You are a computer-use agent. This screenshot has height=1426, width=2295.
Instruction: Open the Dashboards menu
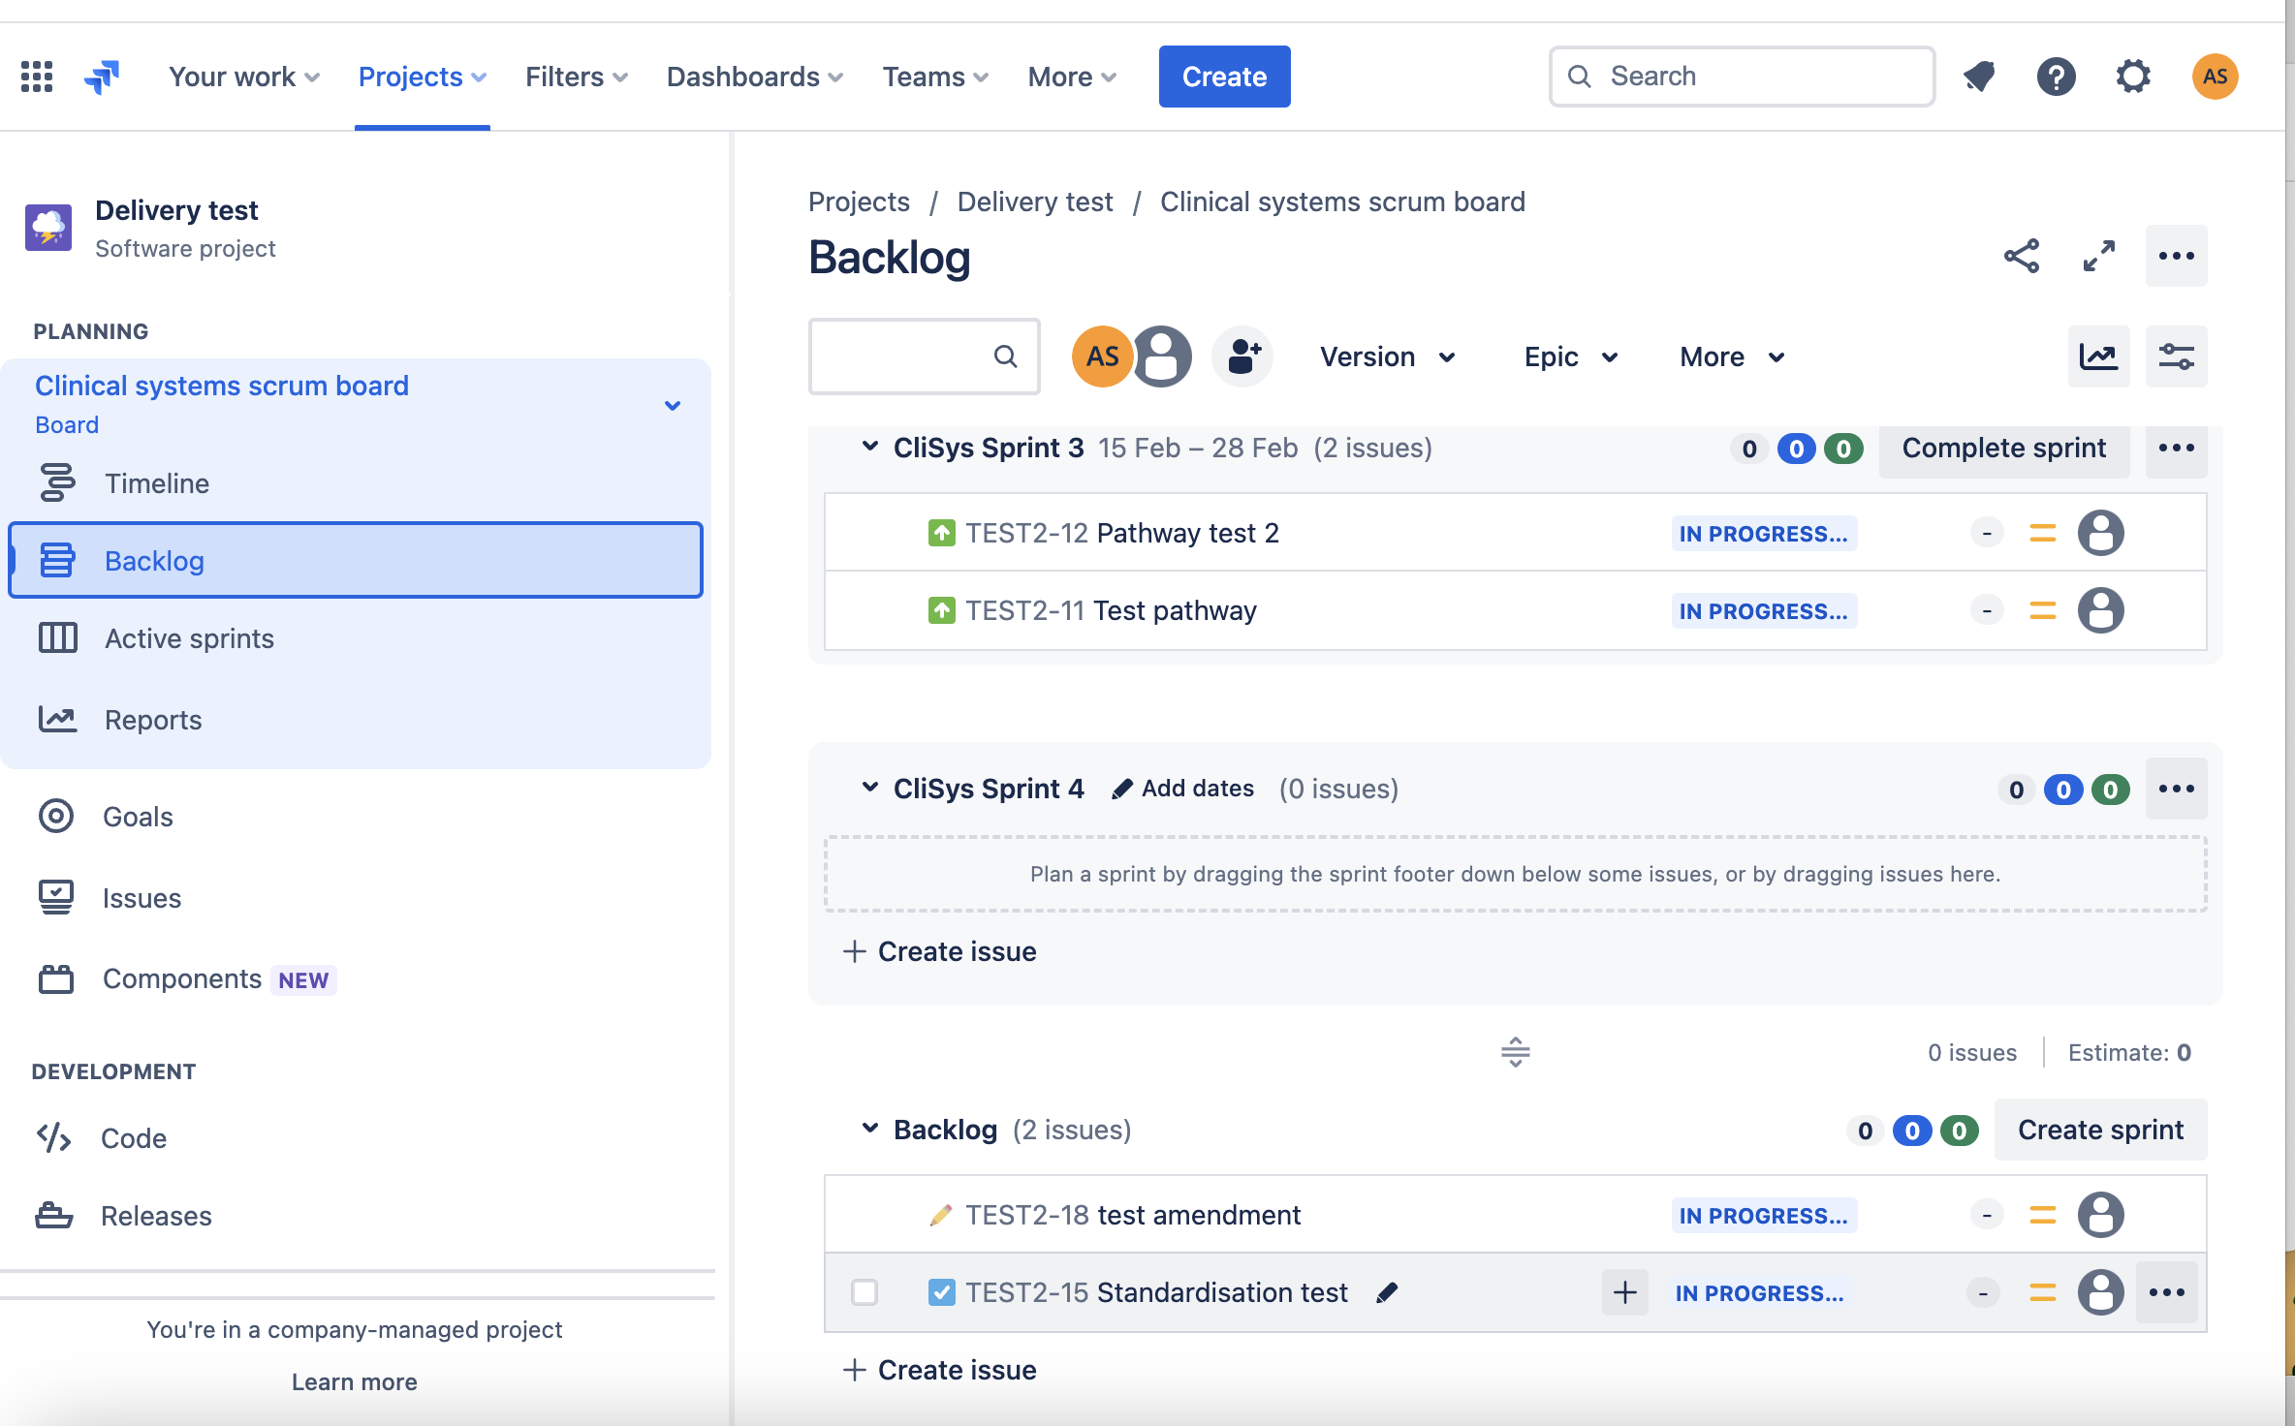tap(755, 77)
